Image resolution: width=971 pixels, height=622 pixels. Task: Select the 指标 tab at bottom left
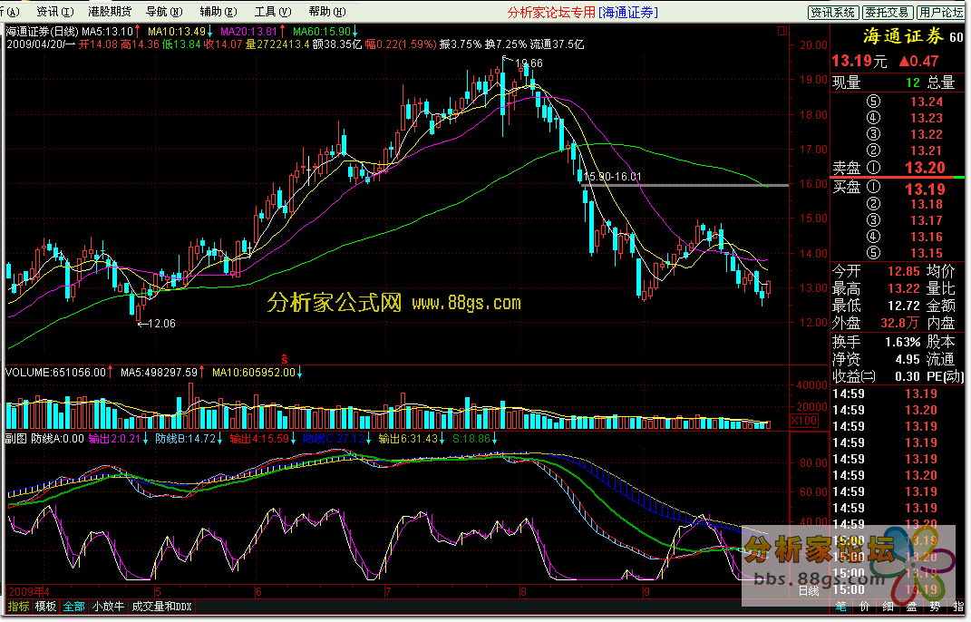pos(18,607)
